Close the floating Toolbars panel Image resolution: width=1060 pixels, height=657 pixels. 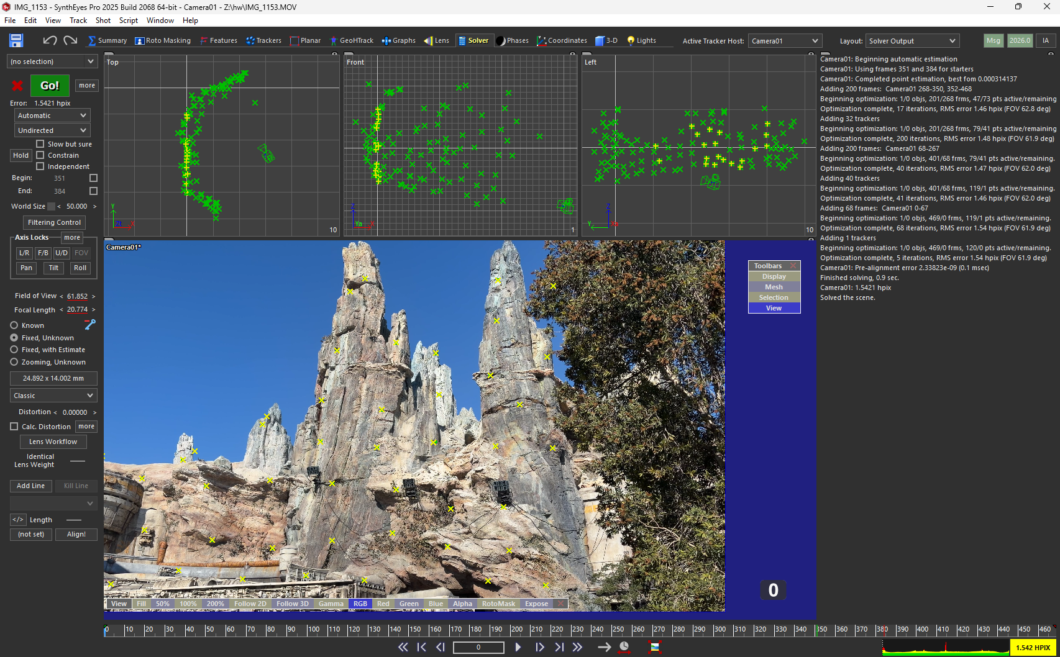click(793, 266)
